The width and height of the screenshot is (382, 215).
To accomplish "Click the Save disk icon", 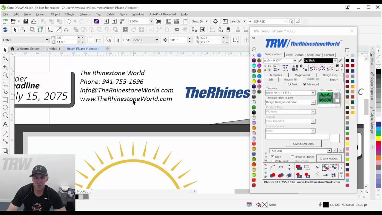I will 26,21.
